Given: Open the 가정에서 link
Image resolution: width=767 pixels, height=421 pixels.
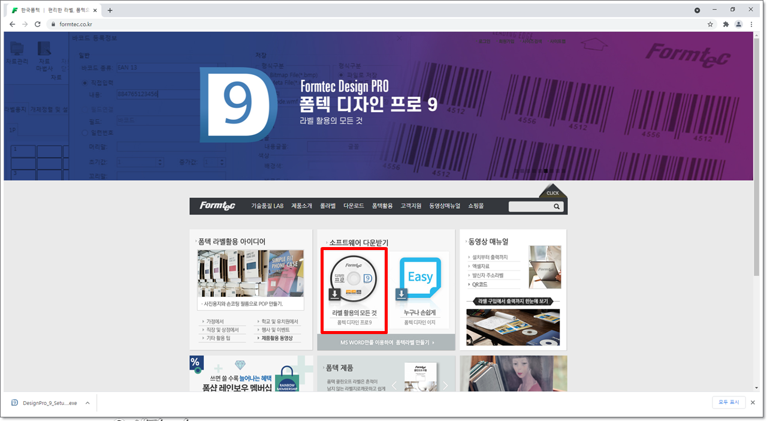Looking at the screenshot, I should (x=214, y=321).
